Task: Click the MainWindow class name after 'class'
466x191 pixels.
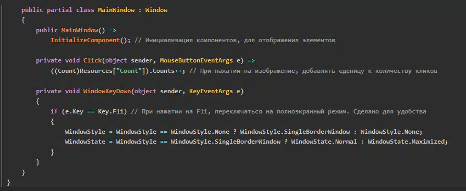Action: pyautogui.click(x=116, y=10)
